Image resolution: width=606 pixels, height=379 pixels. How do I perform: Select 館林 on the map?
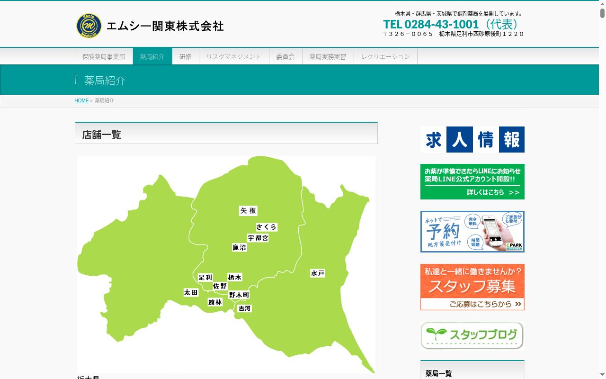coord(215,302)
